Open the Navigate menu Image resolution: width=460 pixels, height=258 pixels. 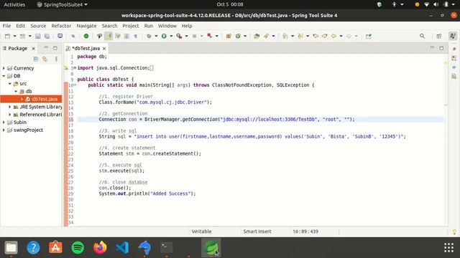pos(86,26)
